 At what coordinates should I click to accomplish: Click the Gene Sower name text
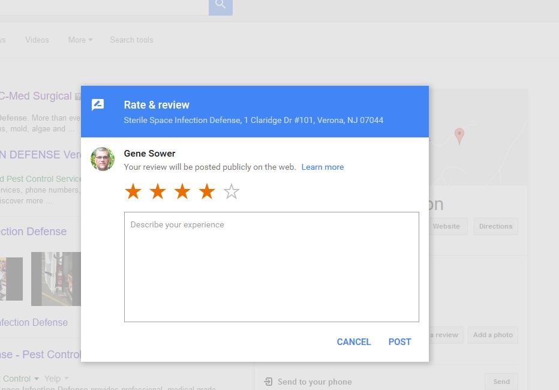149,154
